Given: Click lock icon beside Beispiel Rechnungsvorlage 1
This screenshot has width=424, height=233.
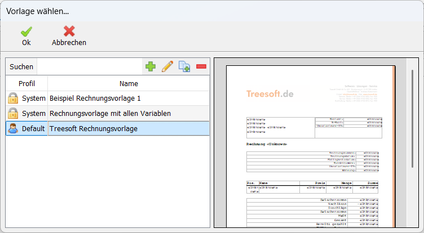Looking at the screenshot, I should (12, 98).
